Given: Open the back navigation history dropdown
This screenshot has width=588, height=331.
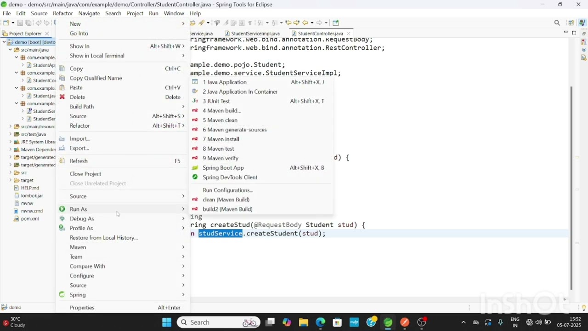Looking at the screenshot, I should click(x=312, y=23).
